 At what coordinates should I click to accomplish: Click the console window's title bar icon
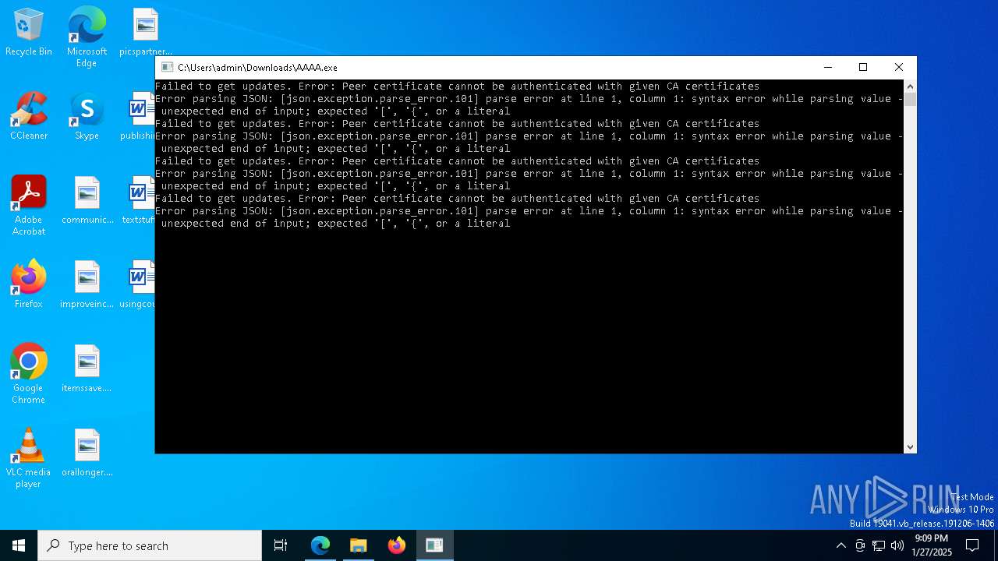click(167, 68)
